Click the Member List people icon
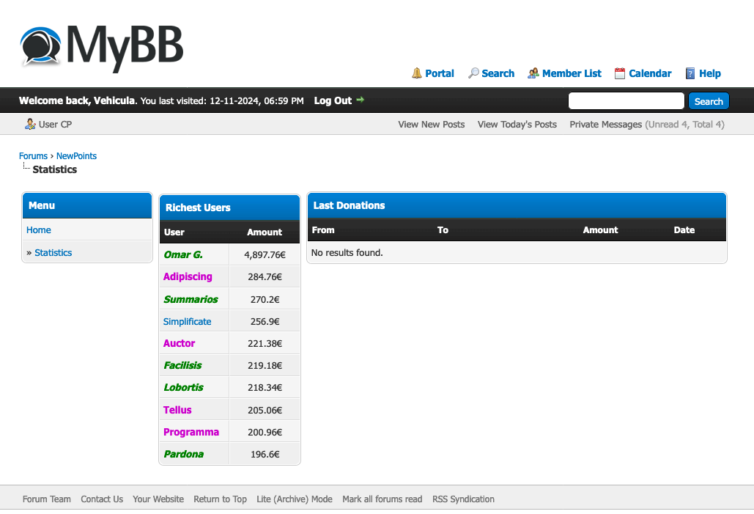 click(x=533, y=73)
